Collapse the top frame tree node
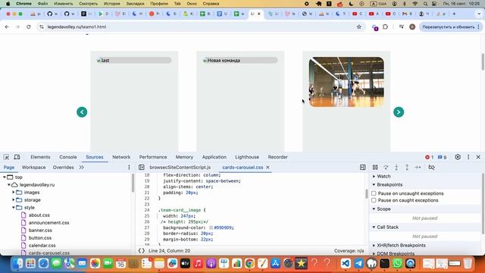This screenshot has height=273, width=485. point(5,177)
